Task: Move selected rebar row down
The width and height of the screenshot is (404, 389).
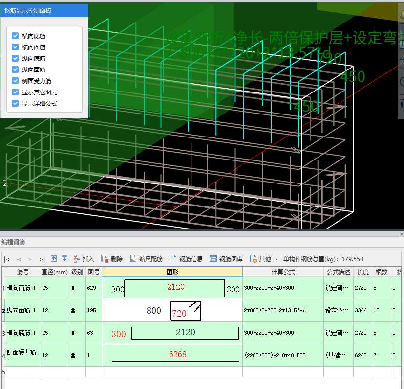Action: [64, 259]
